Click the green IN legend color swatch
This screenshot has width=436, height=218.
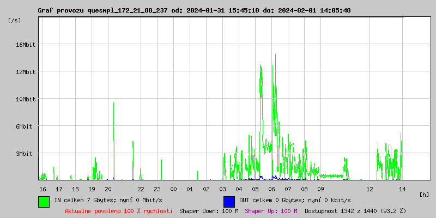pyautogui.click(x=44, y=201)
